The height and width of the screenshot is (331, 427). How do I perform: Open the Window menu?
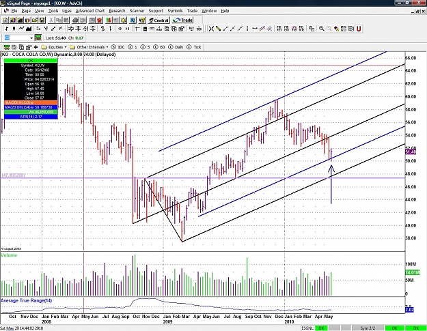(x=209, y=11)
